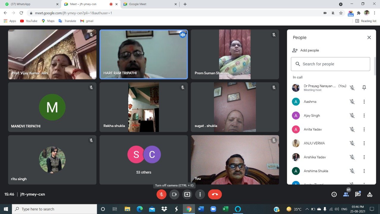Open Microsoft Edge from taskbar
Screen dimensions: 380x214
140,209
